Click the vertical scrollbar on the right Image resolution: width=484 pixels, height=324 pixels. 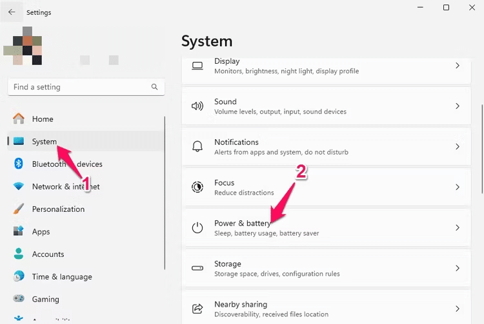point(481,148)
